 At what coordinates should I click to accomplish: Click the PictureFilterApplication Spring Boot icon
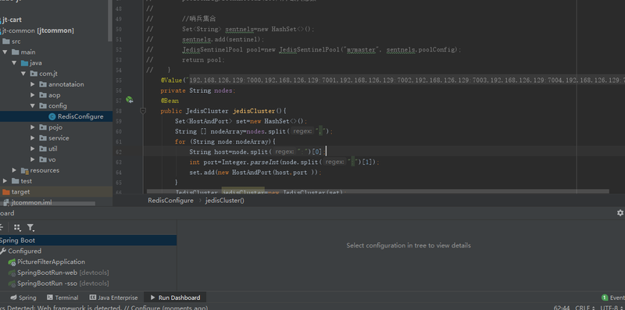coord(12,262)
